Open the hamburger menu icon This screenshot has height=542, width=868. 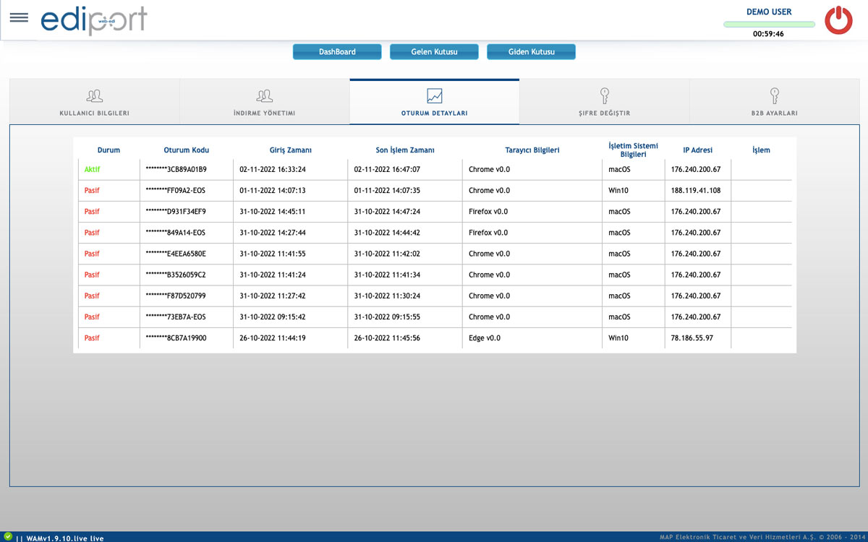[x=19, y=17]
